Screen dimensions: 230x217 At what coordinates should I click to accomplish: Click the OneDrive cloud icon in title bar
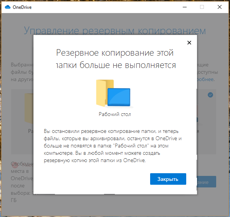pyautogui.click(x=8, y=7)
